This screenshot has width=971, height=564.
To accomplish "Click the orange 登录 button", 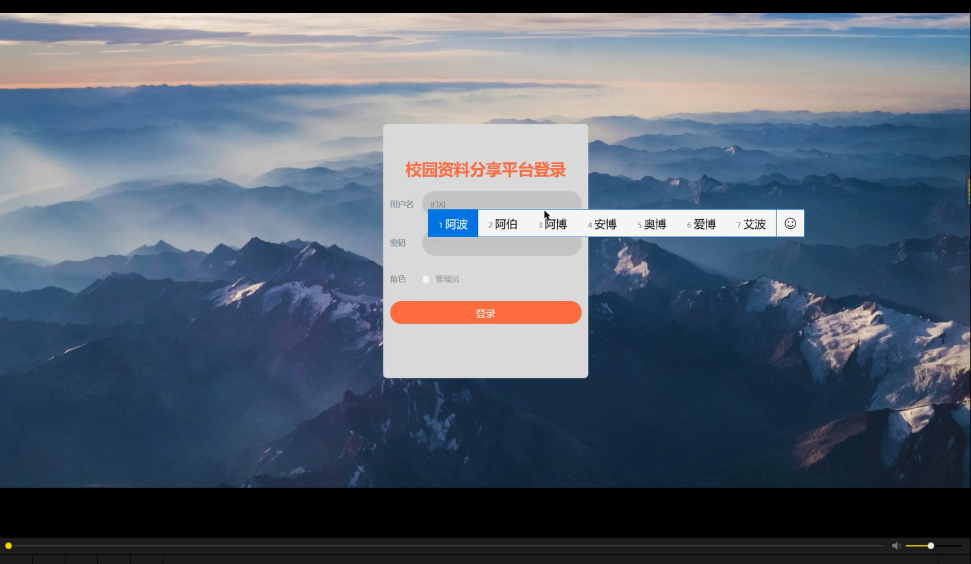I will point(485,313).
